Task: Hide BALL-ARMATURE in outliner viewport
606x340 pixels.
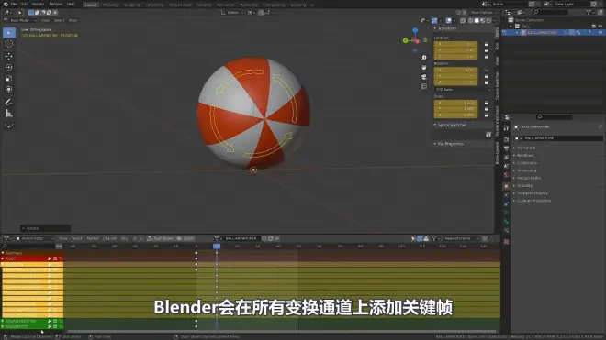Action: (x=600, y=33)
